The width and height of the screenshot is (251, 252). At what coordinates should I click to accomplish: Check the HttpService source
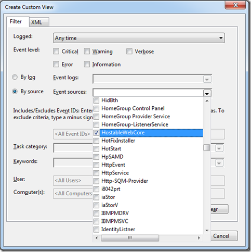(x=96, y=173)
